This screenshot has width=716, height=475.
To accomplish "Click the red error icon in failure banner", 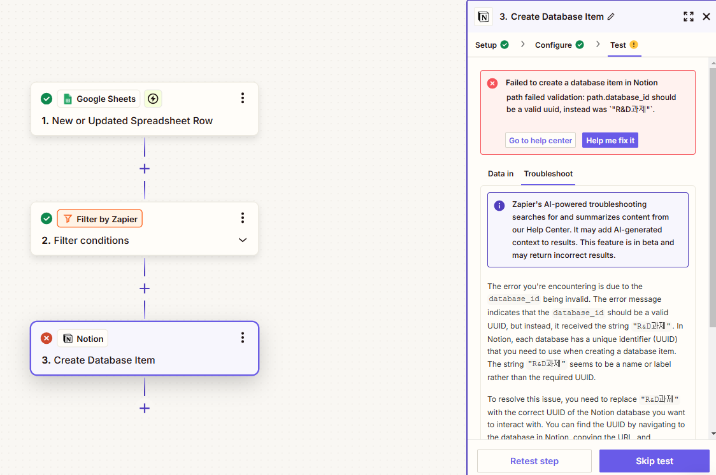I will coord(492,83).
